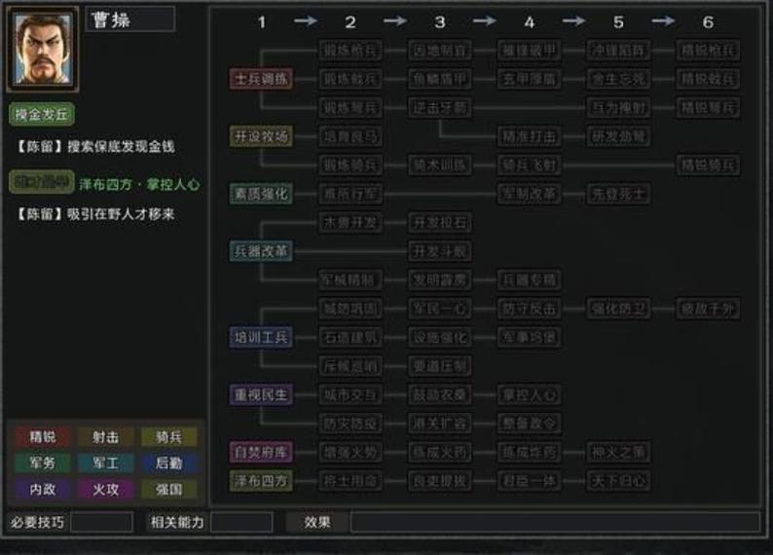The height and width of the screenshot is (555, 773).
Task: Select the 天下归心 policy node
Action: (x=618, y=481)
